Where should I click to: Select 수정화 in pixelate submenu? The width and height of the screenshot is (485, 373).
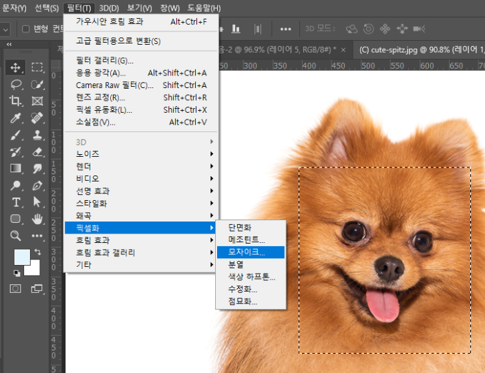[x=251, y=289]
